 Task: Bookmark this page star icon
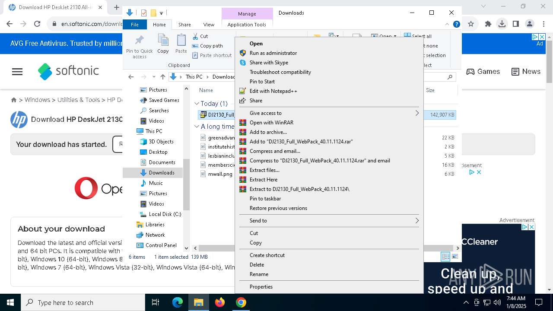pos(471,24)
